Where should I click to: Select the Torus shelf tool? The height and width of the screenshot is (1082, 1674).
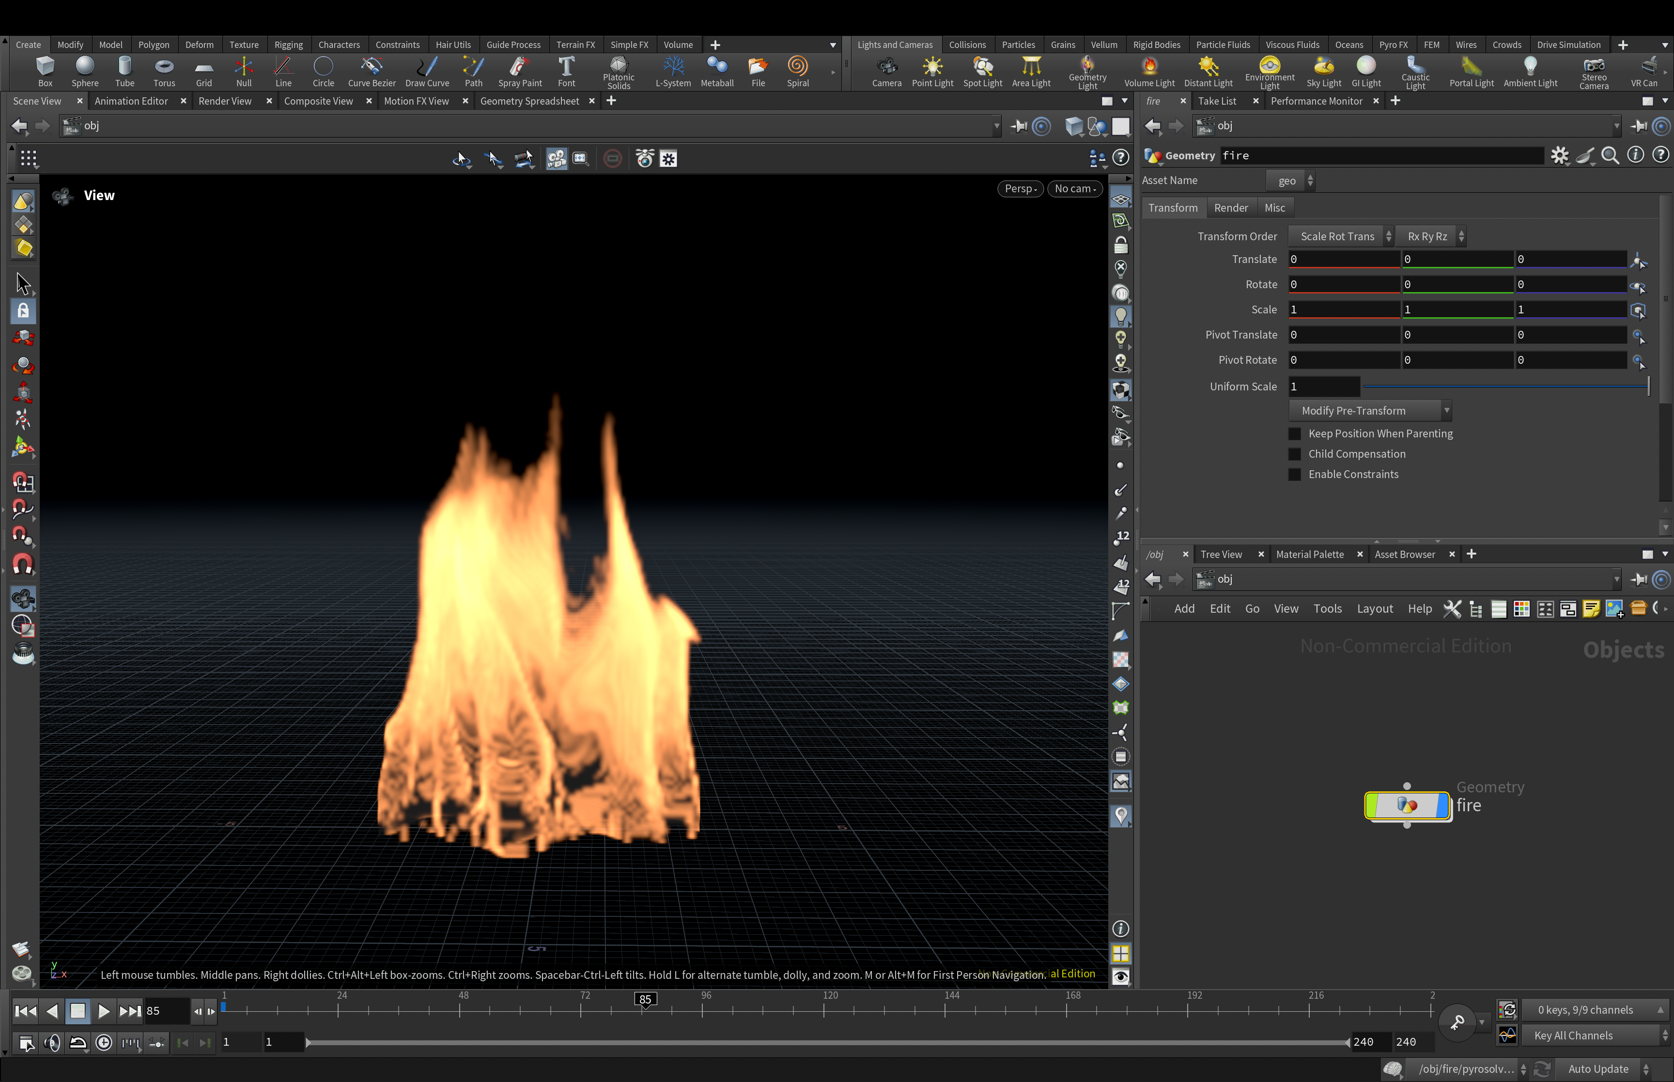164,71
